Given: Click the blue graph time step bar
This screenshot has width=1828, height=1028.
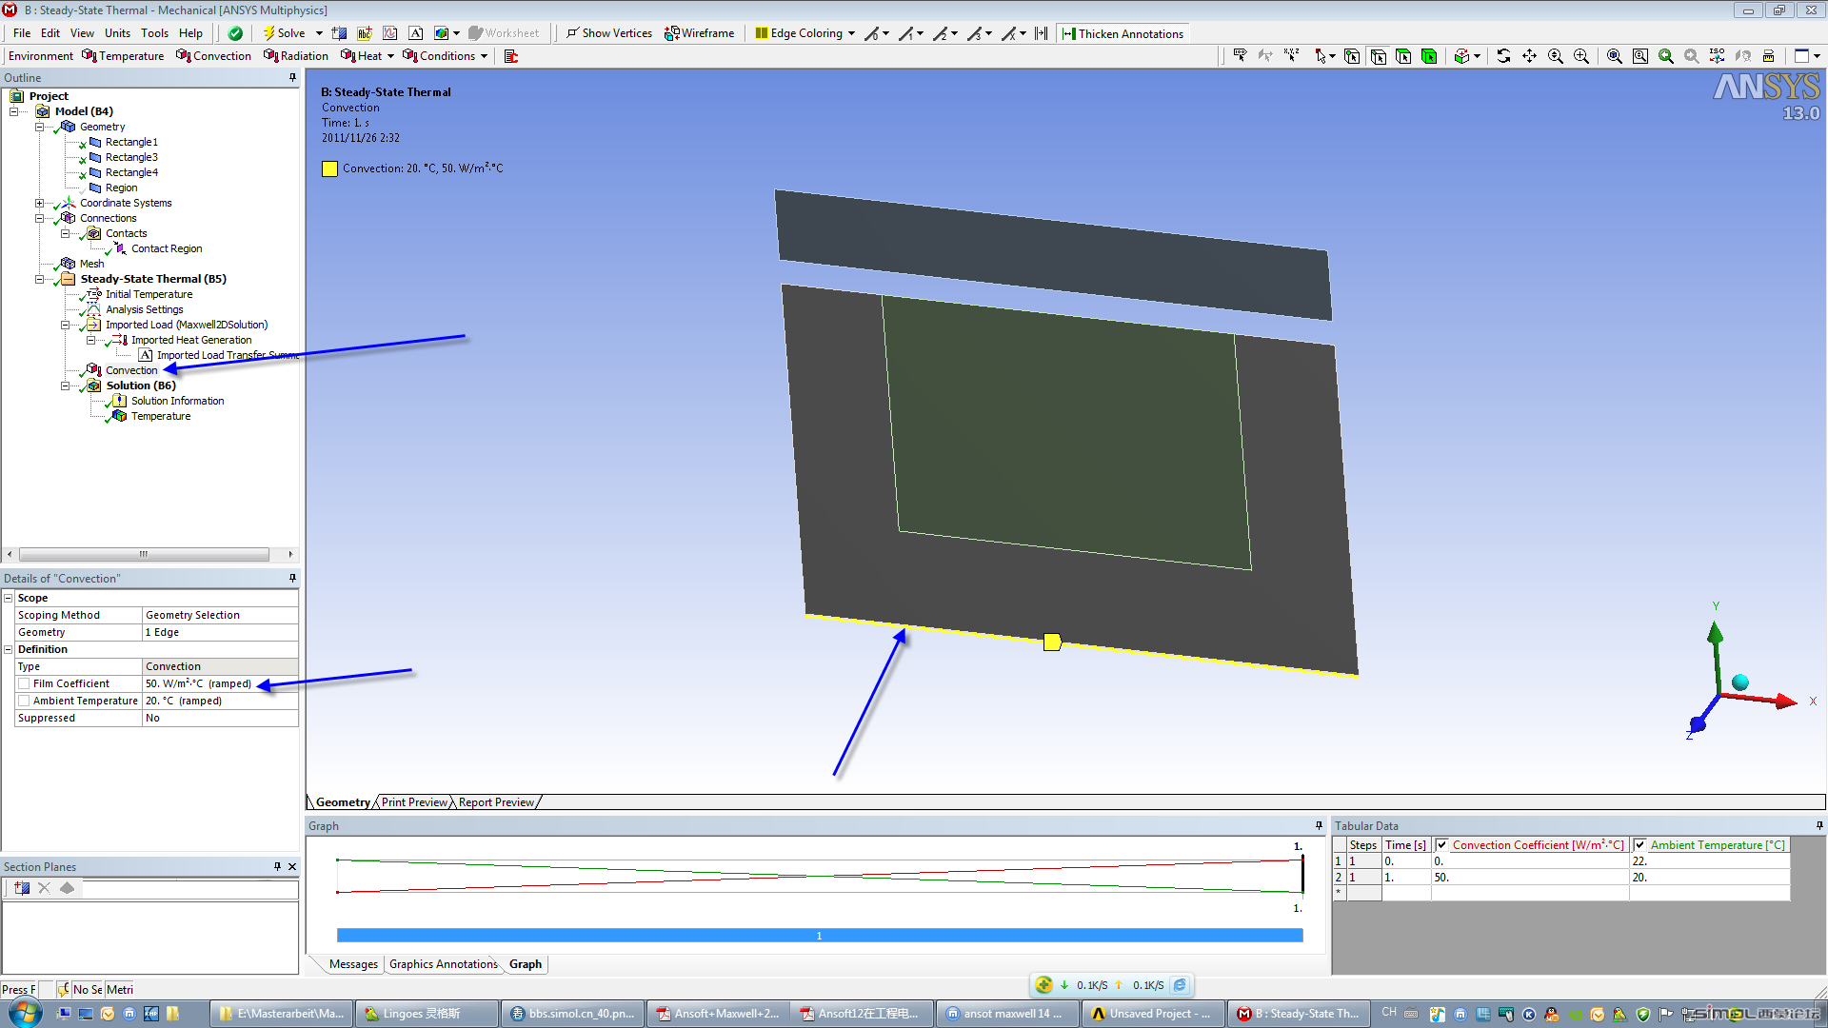Looking at the screenshot, I should [x=819, y=936].
